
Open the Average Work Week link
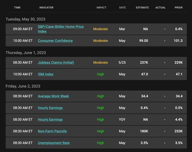[x=53, y=96]
